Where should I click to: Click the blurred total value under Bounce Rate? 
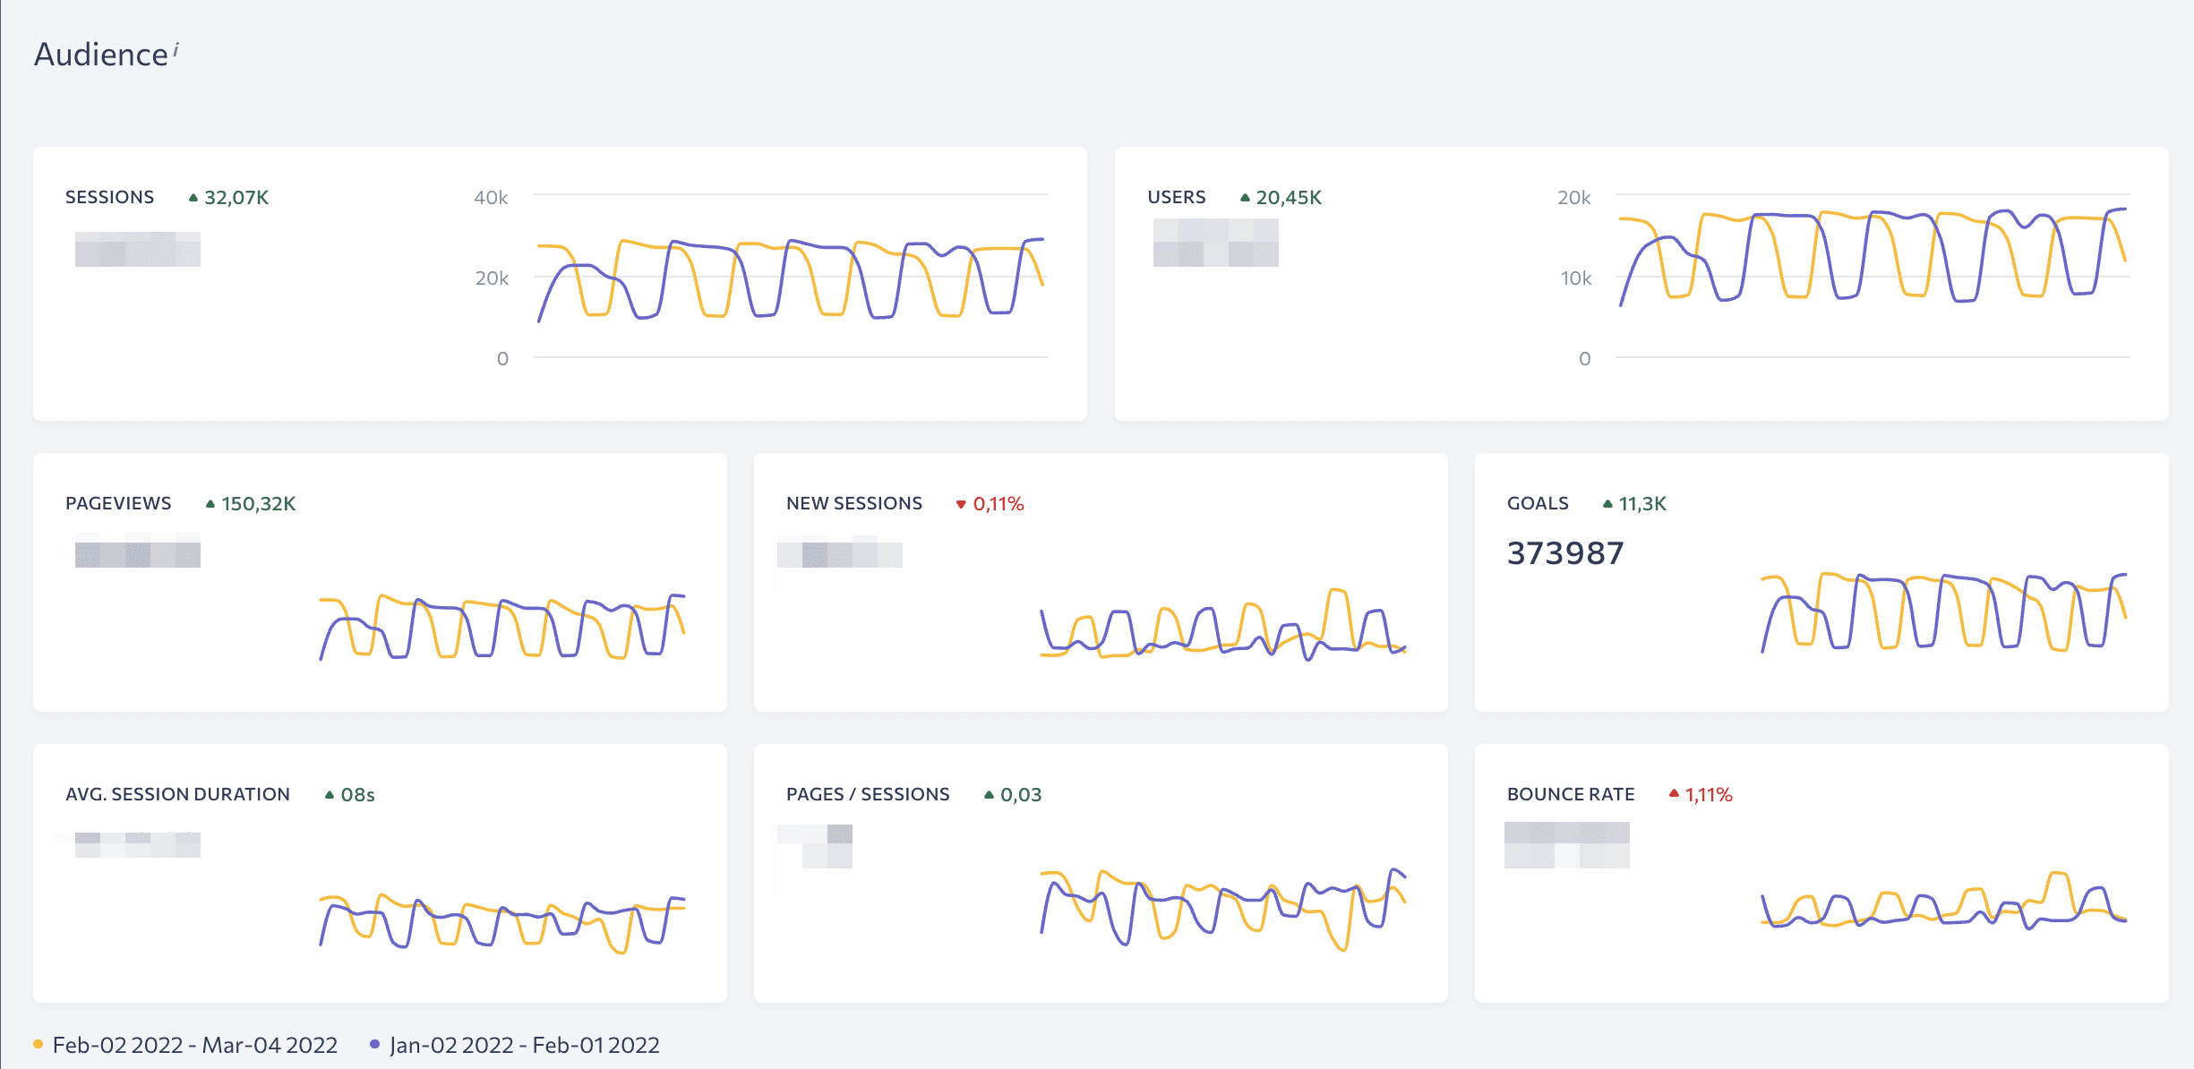tap(1567, 845)
